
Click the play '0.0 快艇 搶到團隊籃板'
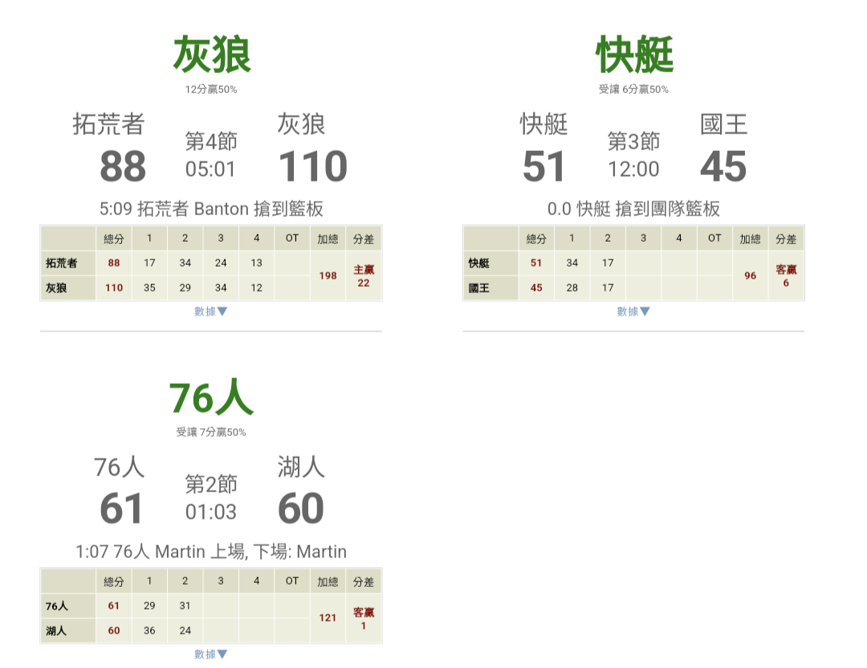(x=633, y=209)
